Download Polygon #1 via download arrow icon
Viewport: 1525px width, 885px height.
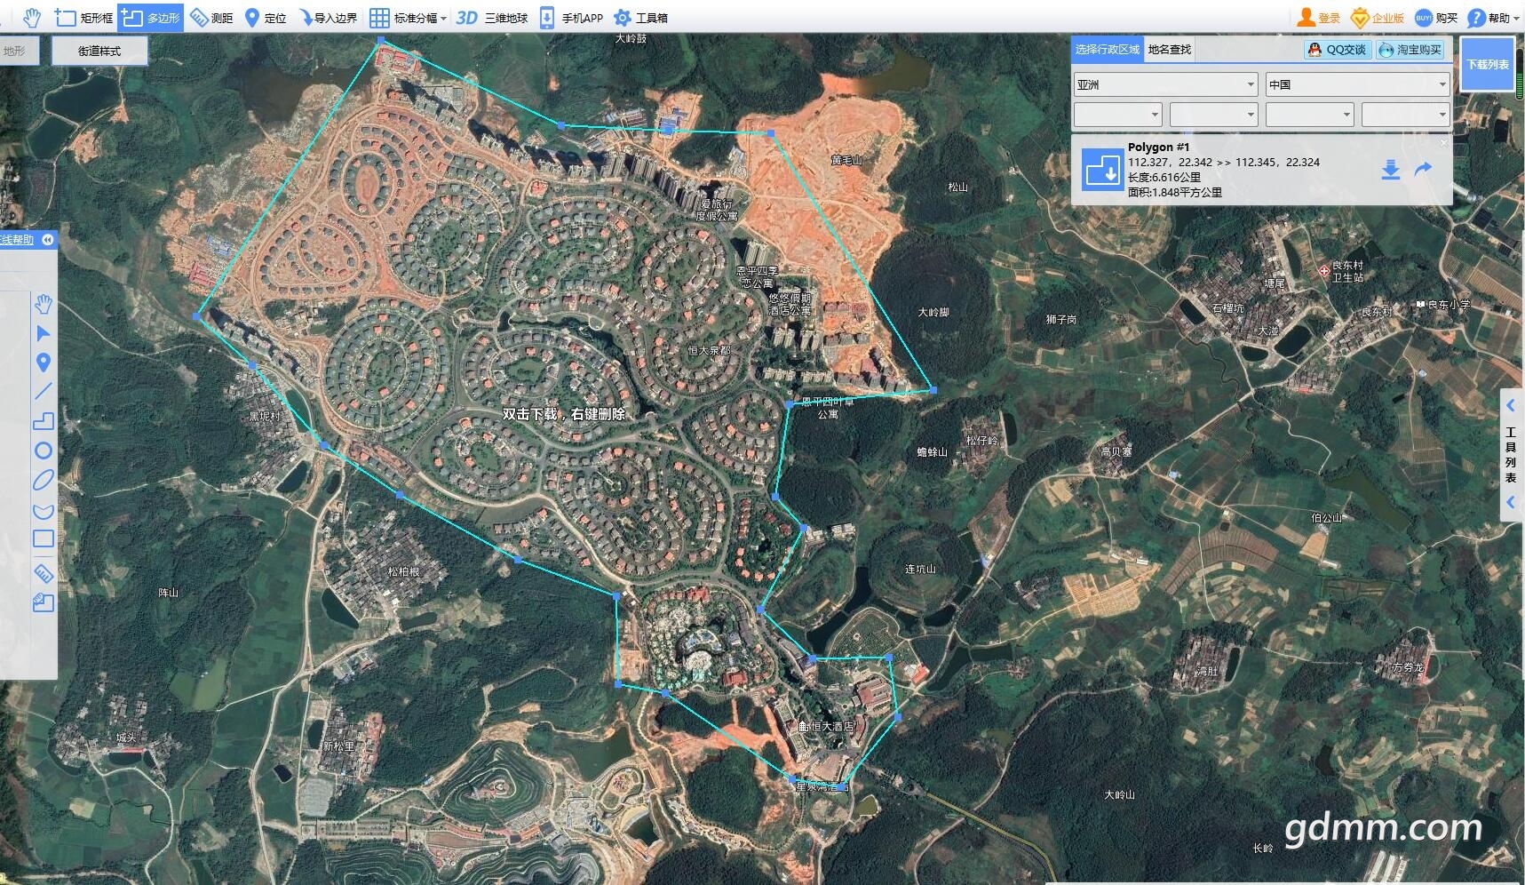point(1391,170)
